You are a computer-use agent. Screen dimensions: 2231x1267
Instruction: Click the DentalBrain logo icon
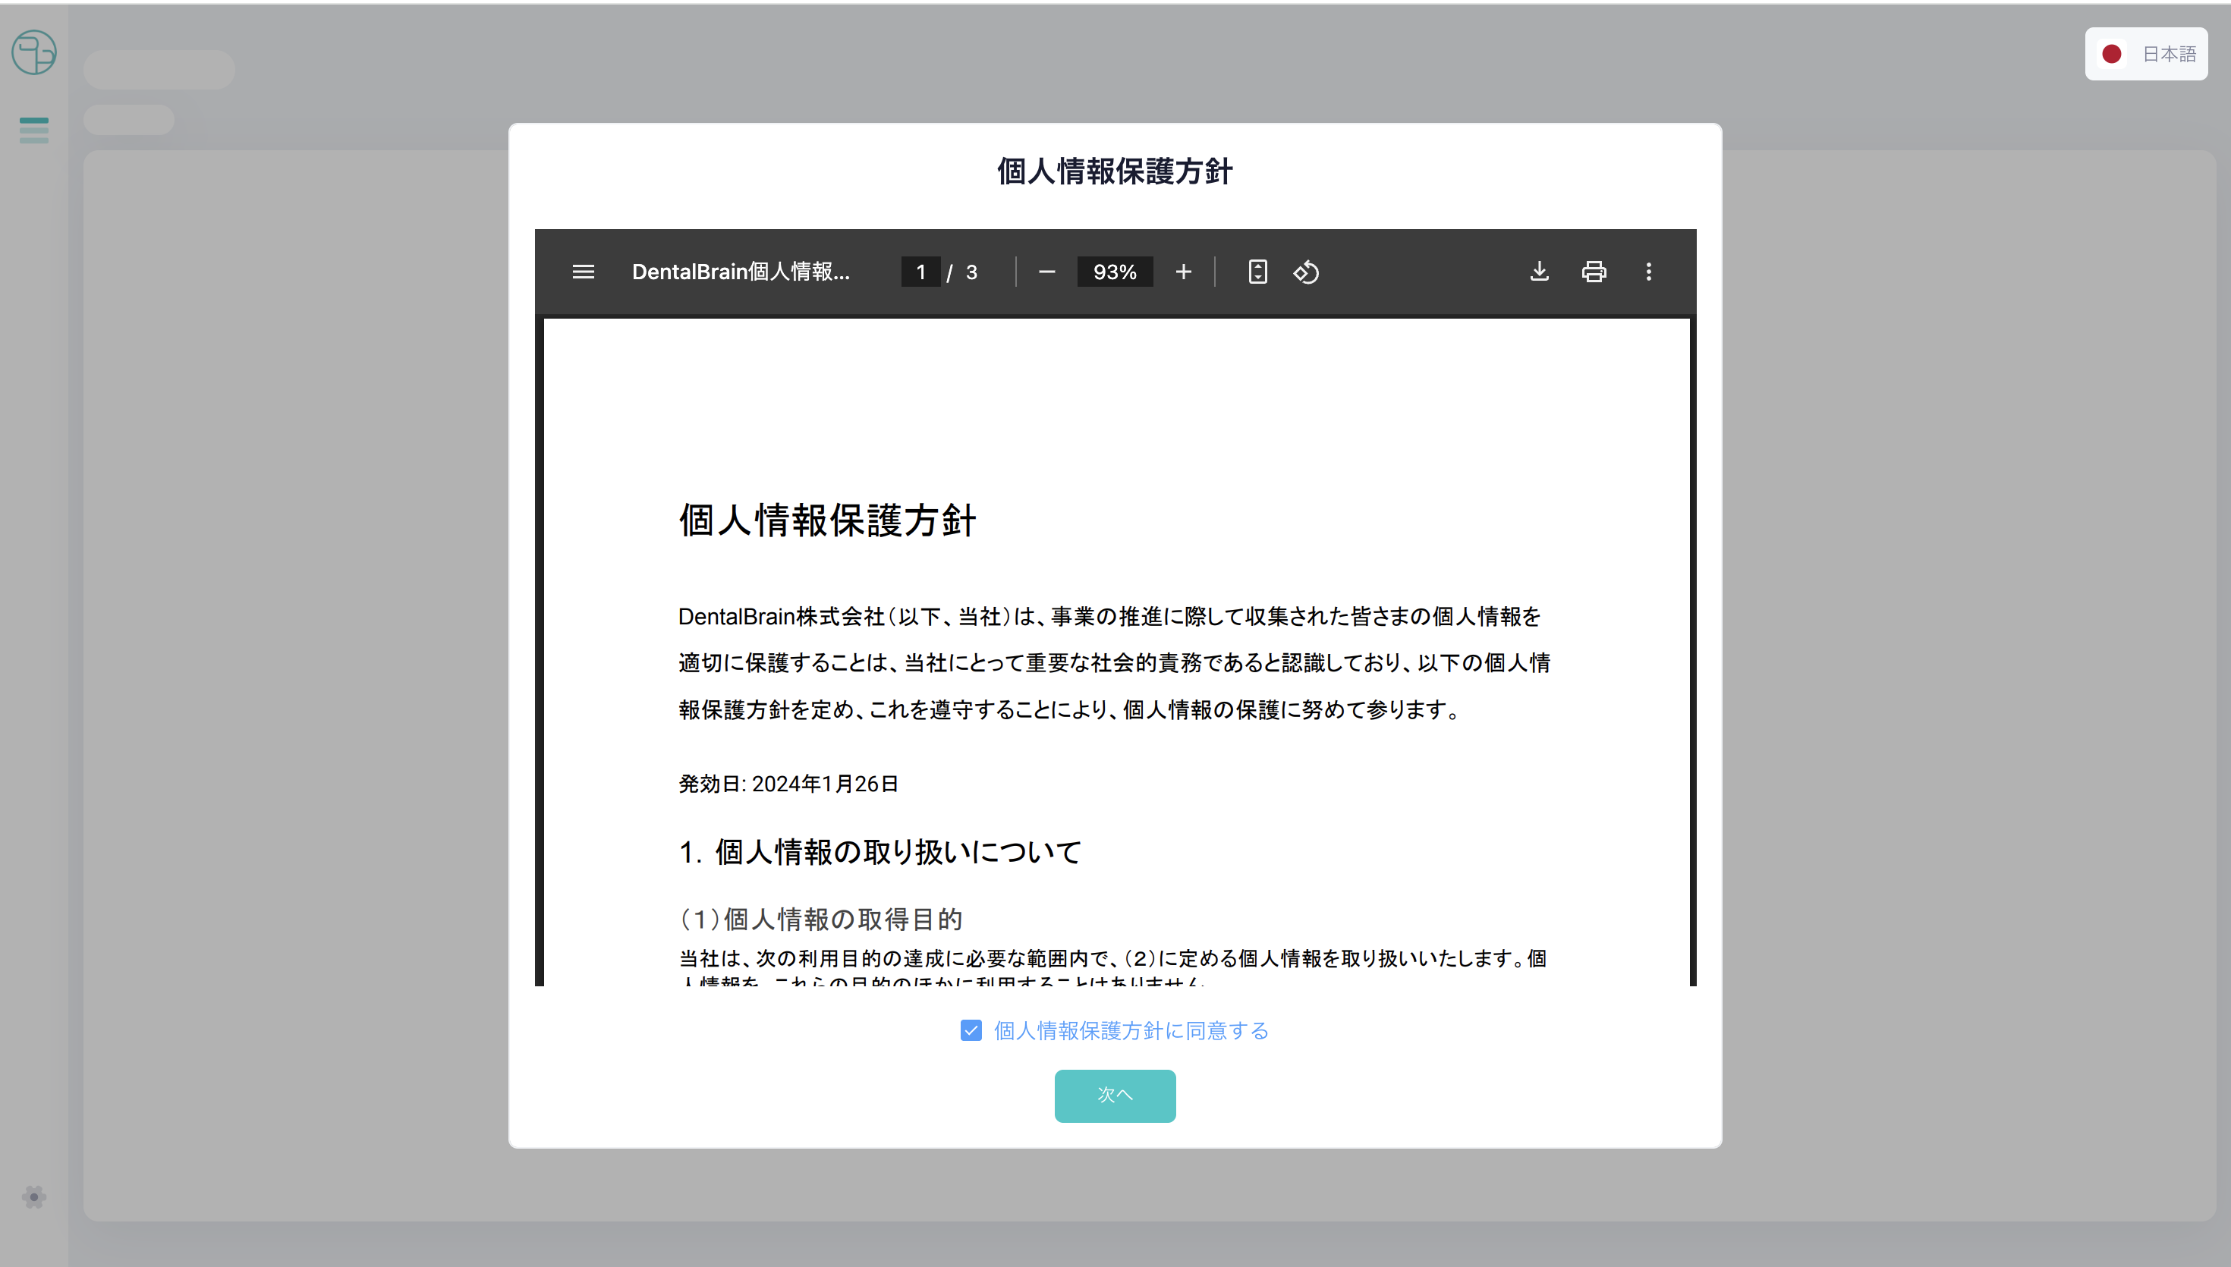pyautogui.click(x=34, y=52)
